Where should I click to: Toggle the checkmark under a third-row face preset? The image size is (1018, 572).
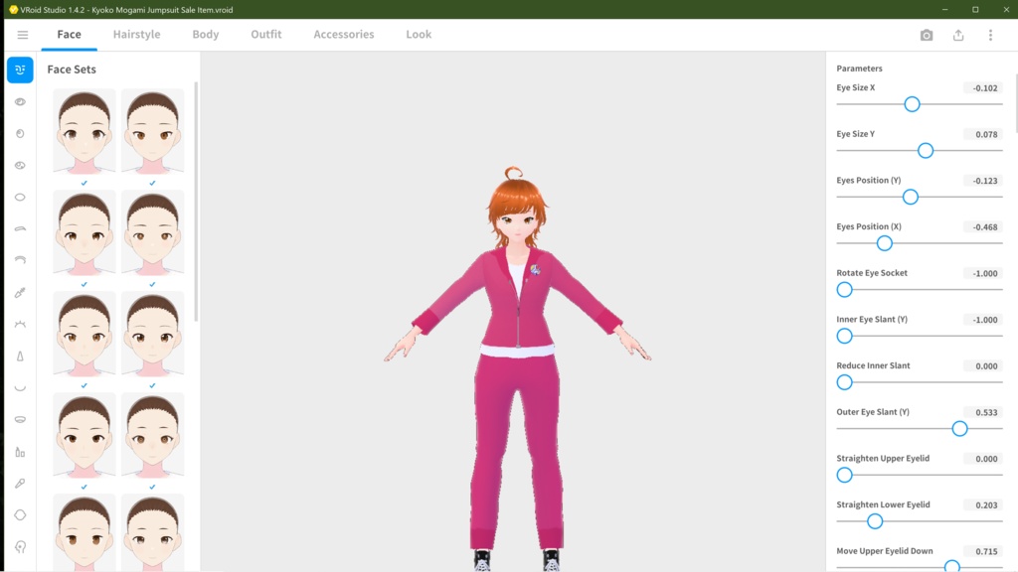[84, 386]
